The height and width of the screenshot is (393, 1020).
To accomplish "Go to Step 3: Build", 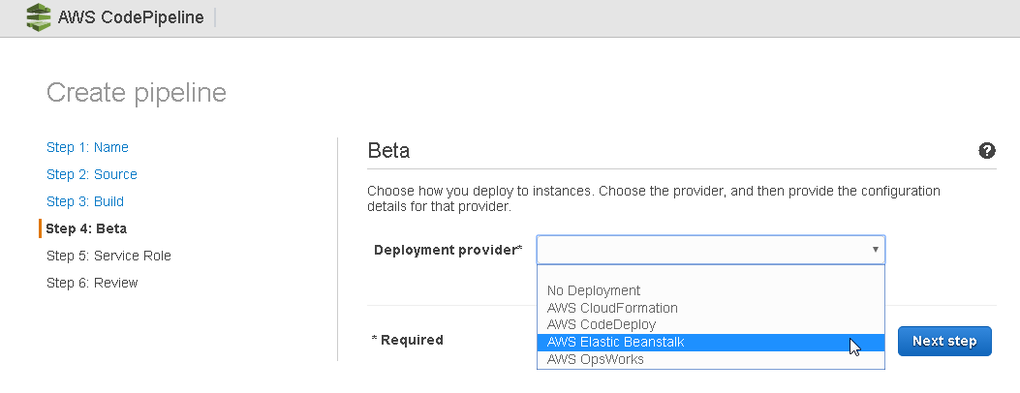I will pyautogui.click(x=84, y=202).
